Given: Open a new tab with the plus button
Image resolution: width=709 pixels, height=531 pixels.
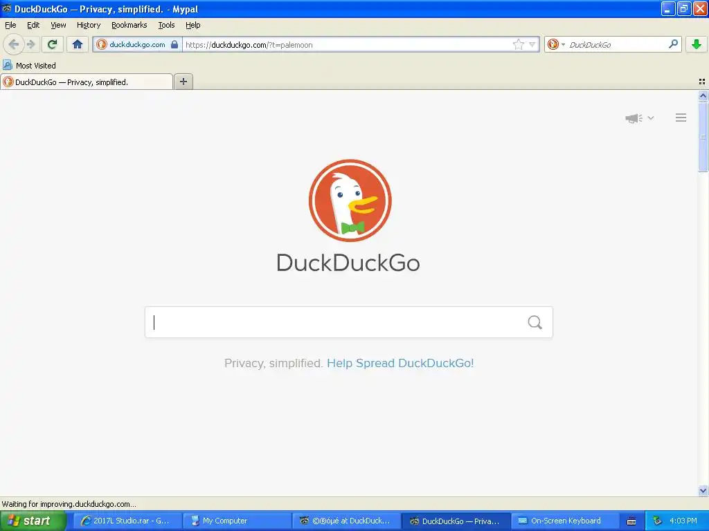Looking at the screenshot, I should coord(183,82).
